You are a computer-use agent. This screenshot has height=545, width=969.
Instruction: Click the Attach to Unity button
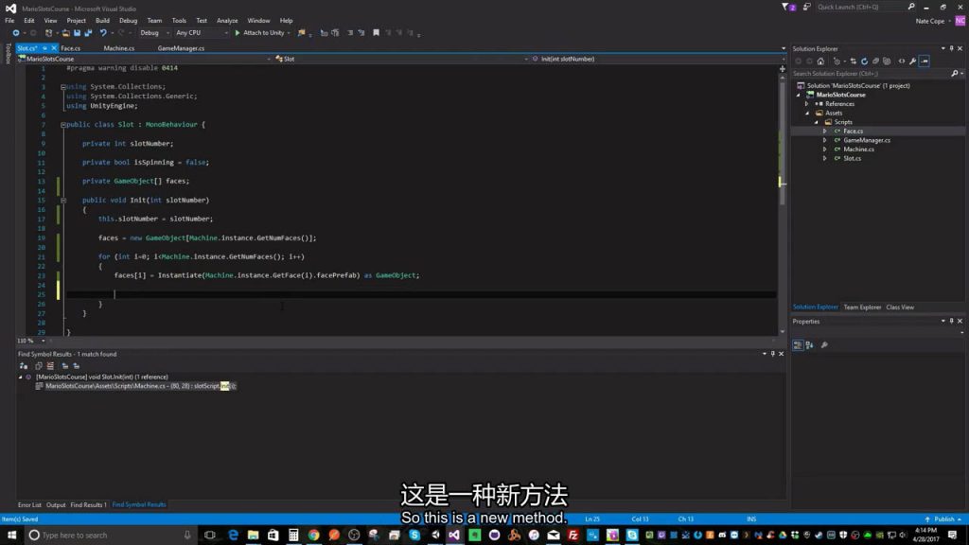click(263, 32)
